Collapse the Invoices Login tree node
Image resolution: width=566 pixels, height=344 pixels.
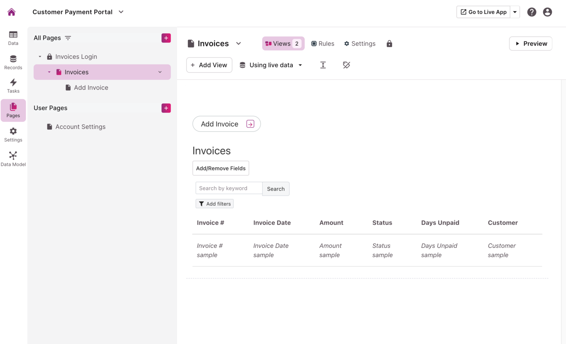[x=40, y=57]
